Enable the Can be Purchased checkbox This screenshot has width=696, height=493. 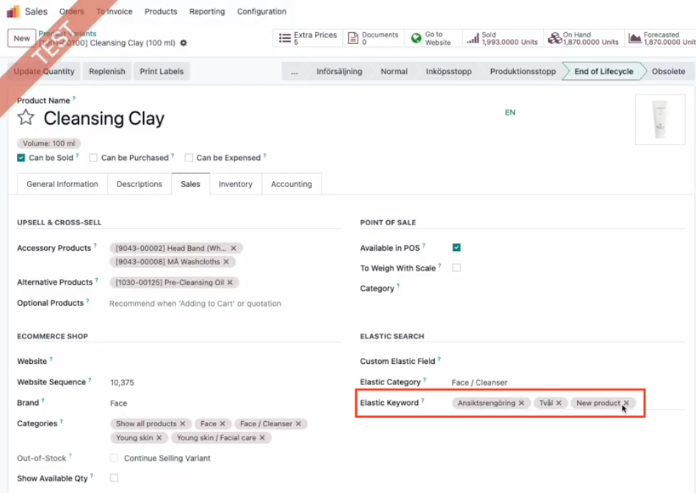[x=93, y=158]
